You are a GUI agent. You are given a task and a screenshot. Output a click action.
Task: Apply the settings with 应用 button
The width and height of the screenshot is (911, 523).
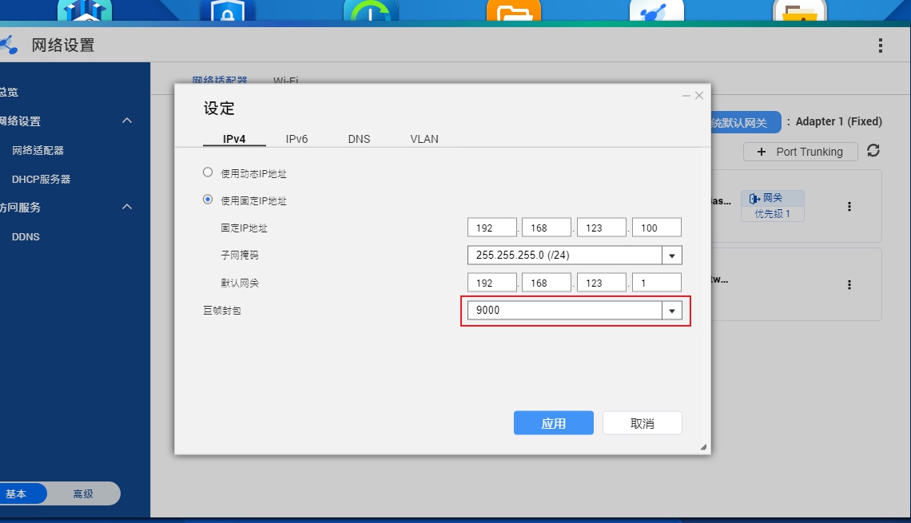[554, 423]
